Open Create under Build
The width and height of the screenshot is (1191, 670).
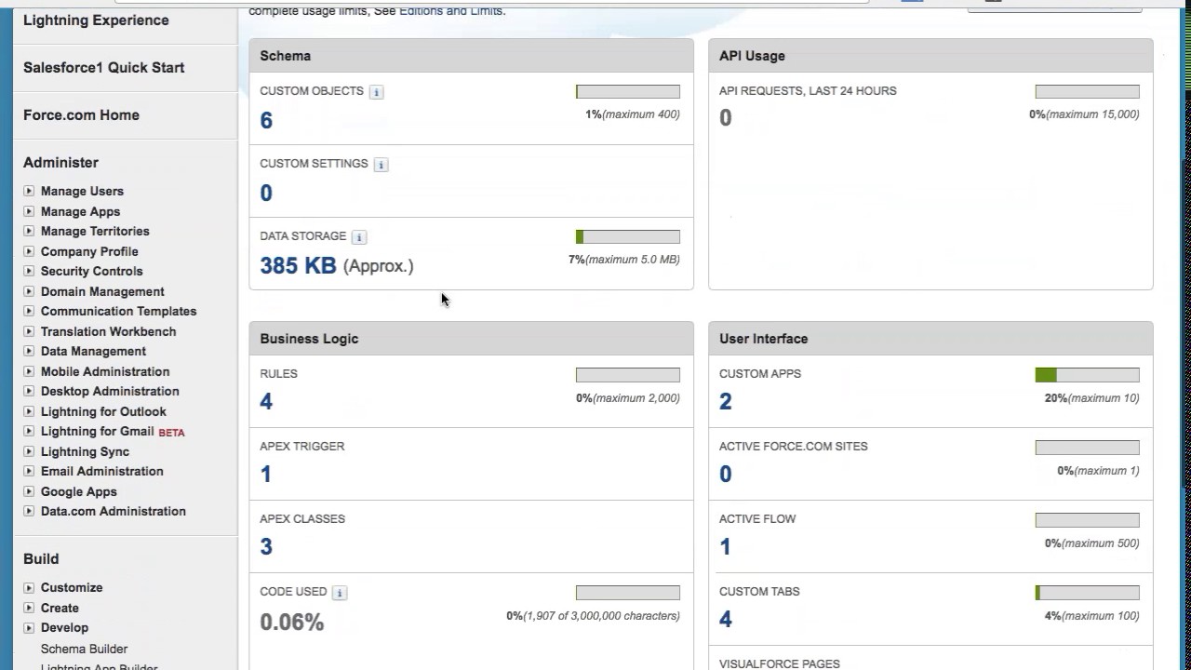pyautogui.click(x=60, y=608)
